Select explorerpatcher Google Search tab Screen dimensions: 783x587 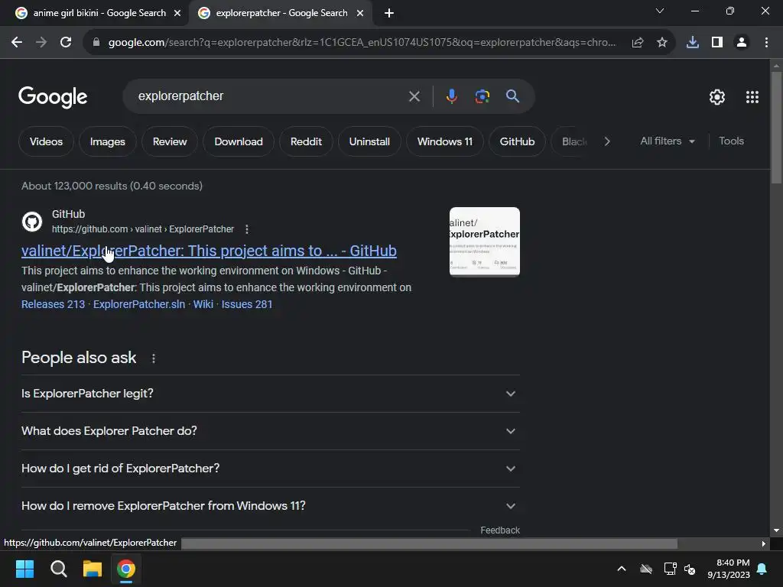(x=281, y=13)
